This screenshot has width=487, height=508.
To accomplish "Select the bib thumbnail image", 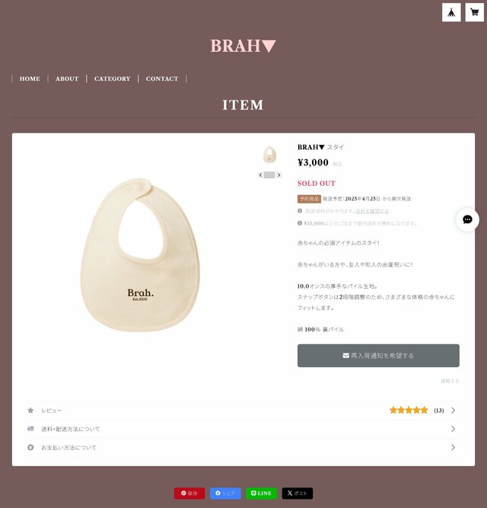I will (269, 155).
